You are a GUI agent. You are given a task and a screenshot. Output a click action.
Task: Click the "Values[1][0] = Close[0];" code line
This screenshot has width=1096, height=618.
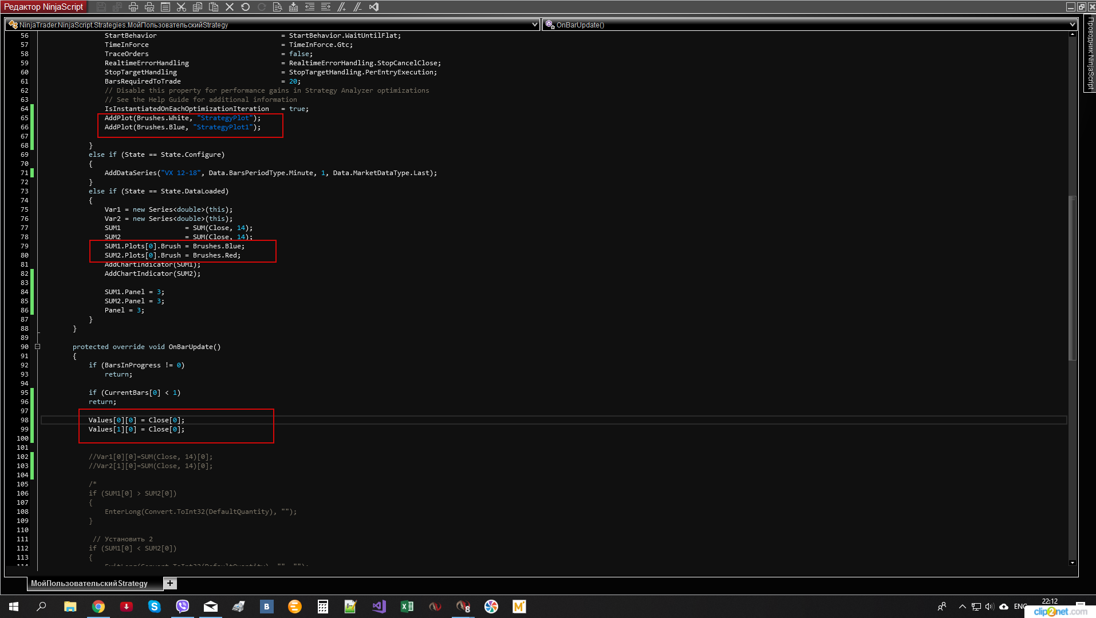coord(136,429)
